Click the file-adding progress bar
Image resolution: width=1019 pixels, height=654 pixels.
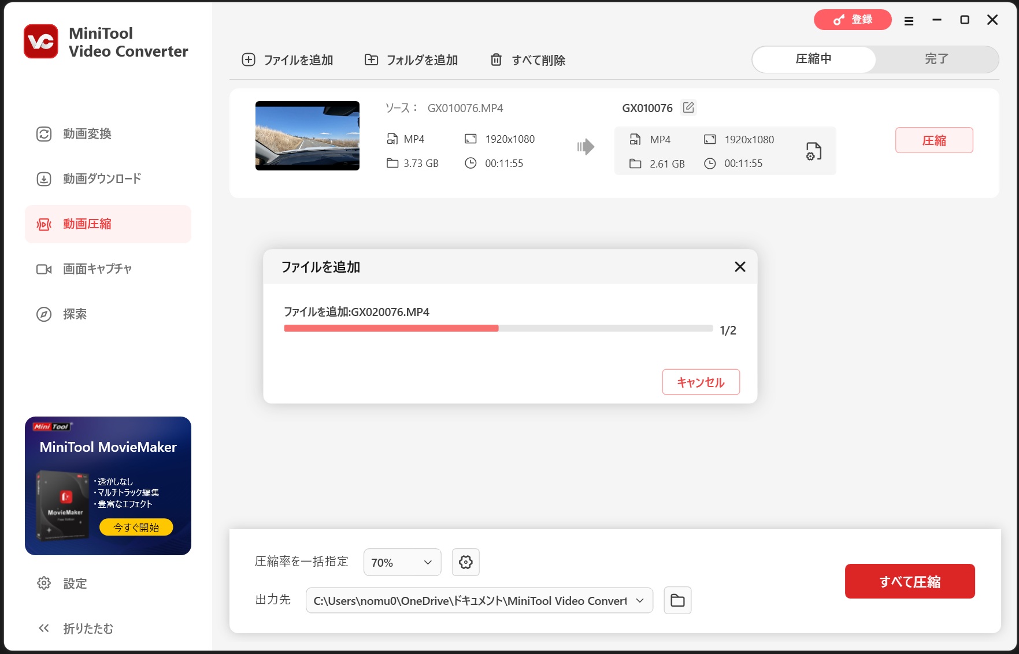498,328
